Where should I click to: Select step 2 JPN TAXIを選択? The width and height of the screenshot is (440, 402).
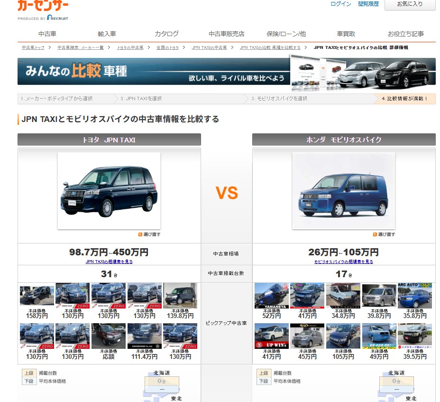pyautogui.click(x=141, y=99)
